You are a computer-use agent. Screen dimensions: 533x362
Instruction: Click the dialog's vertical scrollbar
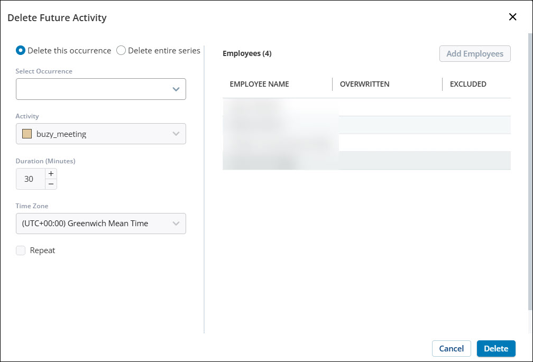[530, 169]
